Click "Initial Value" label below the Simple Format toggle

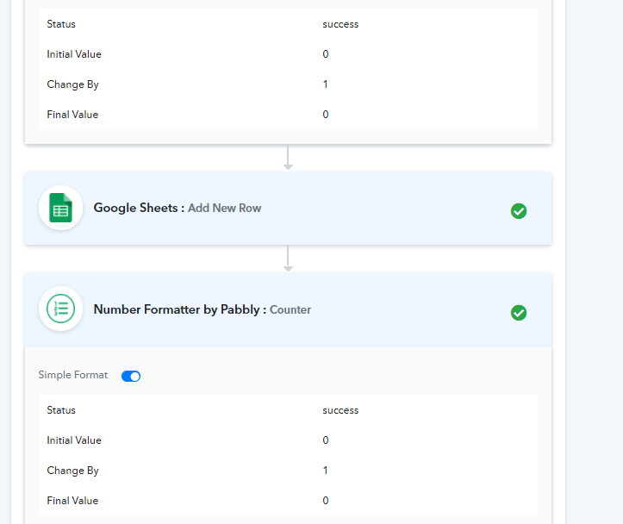(x=74, y=440)
